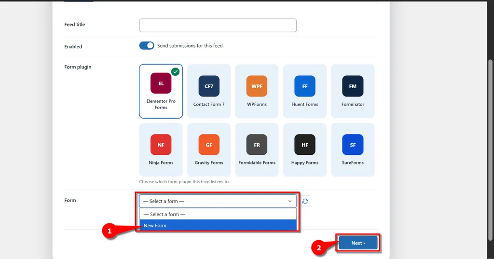Pick the SureForms plugin

click(x=353, y=150)
